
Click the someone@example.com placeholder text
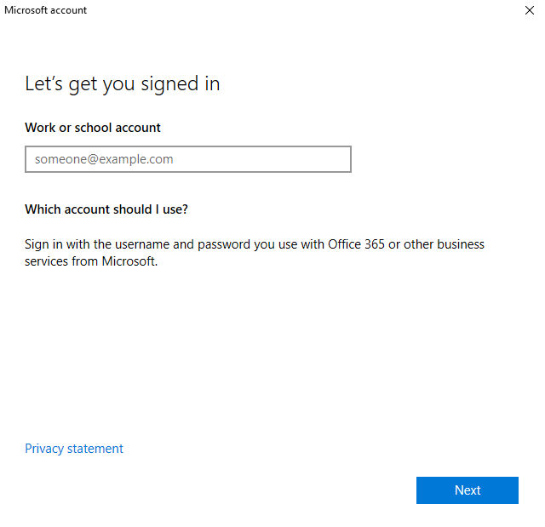point(104,159)
